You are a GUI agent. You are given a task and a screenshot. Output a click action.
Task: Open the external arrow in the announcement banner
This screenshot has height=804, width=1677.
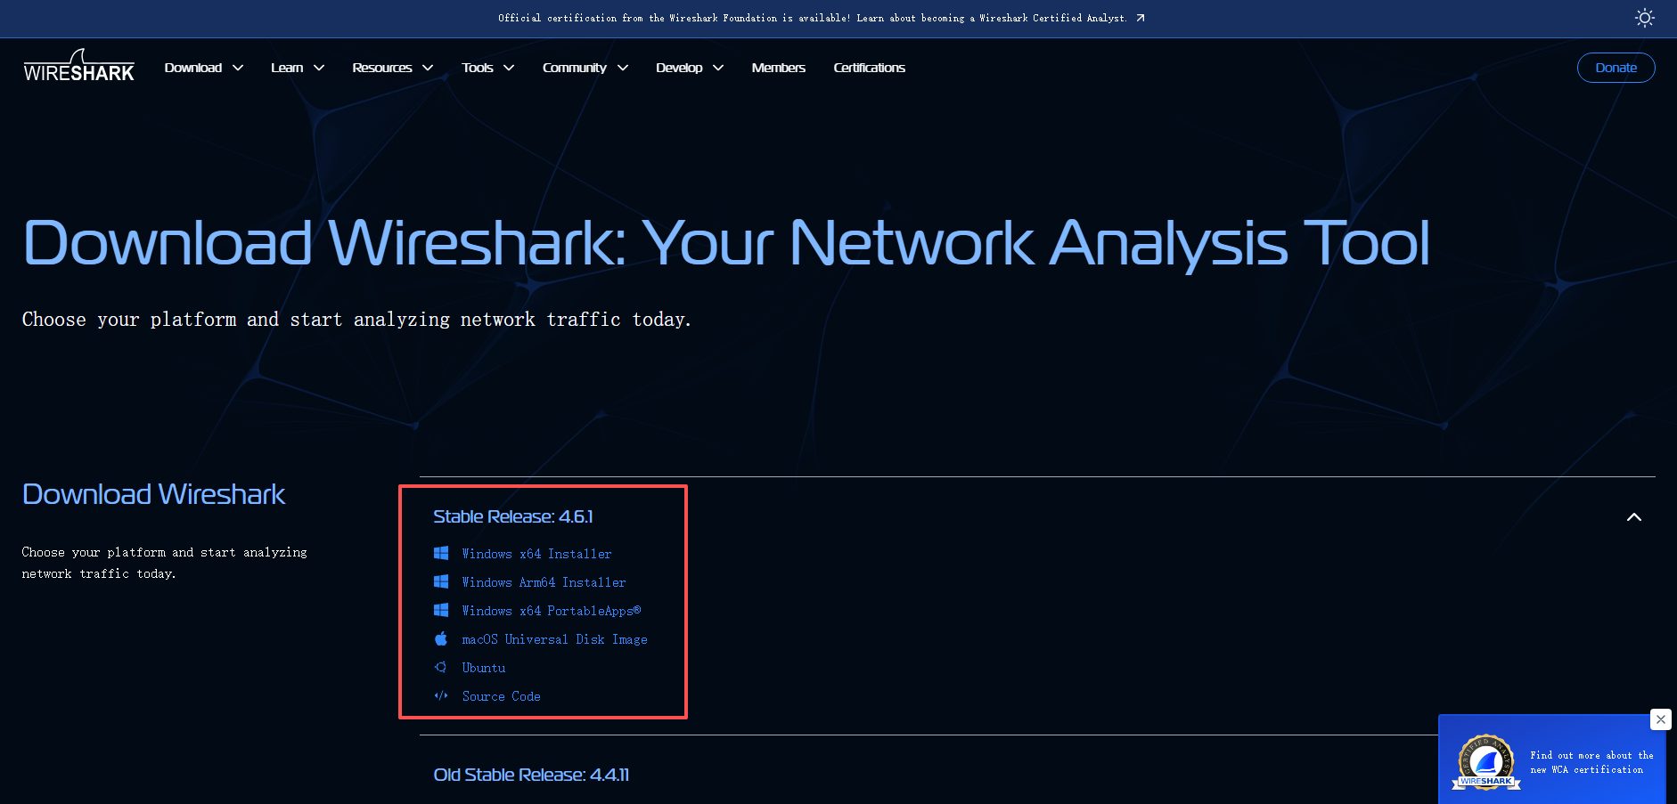(x=1141, y=18)
